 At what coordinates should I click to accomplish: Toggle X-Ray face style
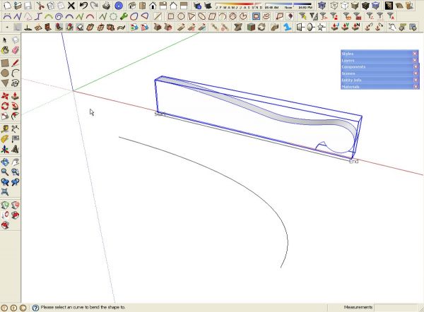322,6
